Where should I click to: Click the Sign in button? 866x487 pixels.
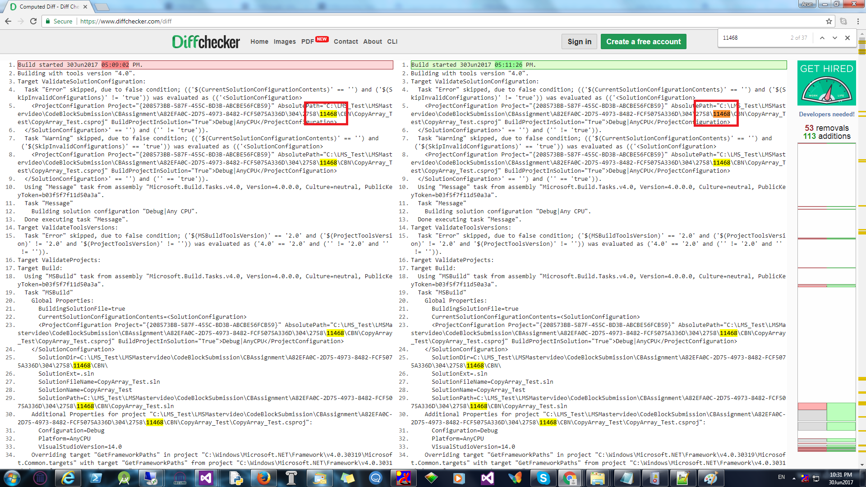pos(579,41)
